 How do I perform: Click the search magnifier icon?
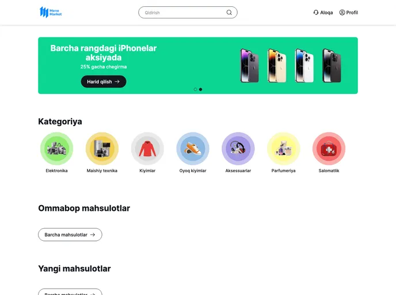click(x=229, y=12)
